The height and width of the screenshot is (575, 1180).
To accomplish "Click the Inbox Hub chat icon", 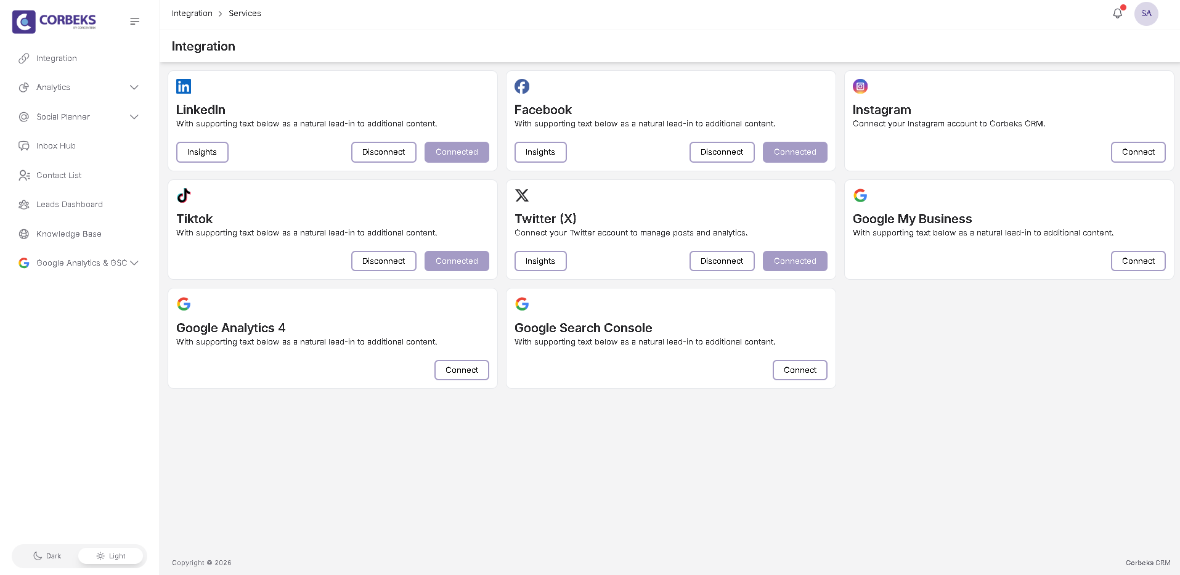I will click(24, 146).
